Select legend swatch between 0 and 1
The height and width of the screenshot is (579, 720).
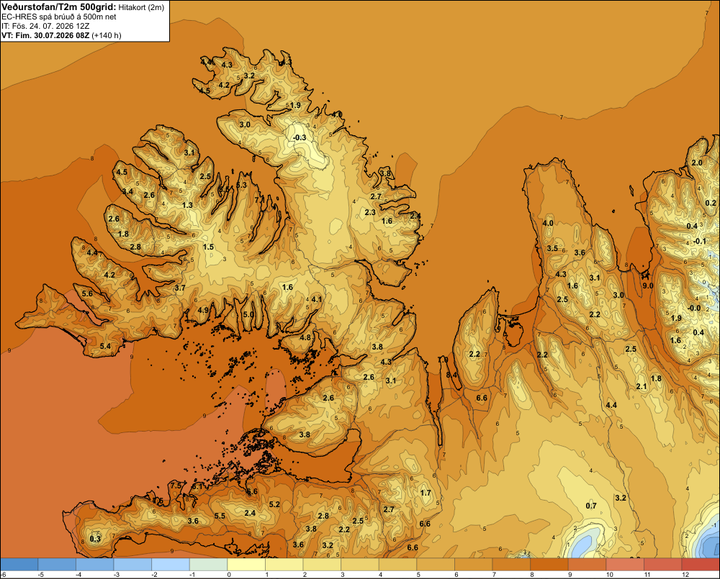pos(246,564)
